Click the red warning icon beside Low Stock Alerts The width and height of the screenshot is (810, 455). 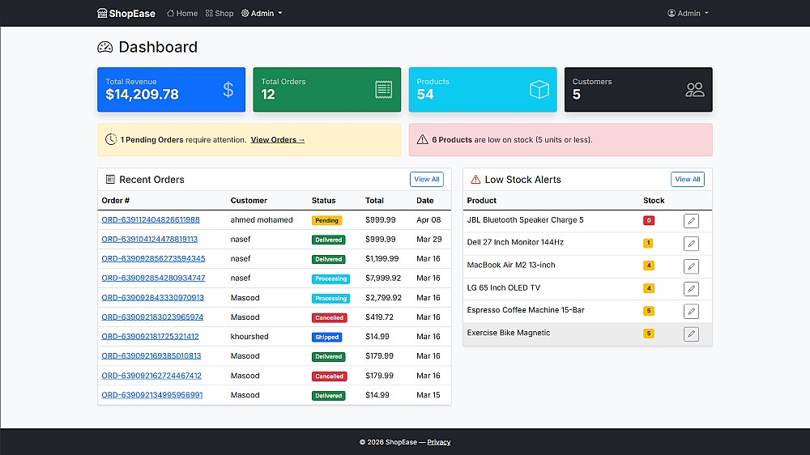pyautogui.click(x=475, y=180)
